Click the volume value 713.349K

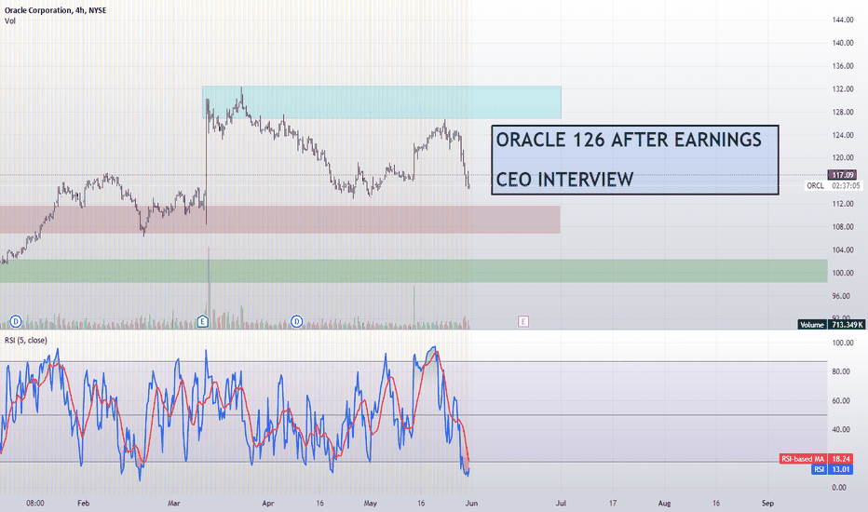pos(847,324)
